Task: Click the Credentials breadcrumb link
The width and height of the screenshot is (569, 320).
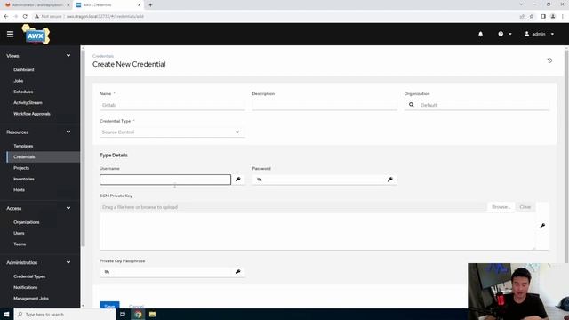Action: (x=103, y=56)
